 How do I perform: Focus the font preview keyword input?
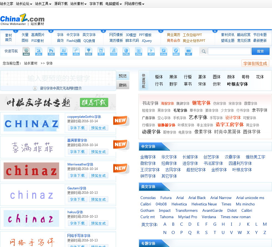(58, 78)
